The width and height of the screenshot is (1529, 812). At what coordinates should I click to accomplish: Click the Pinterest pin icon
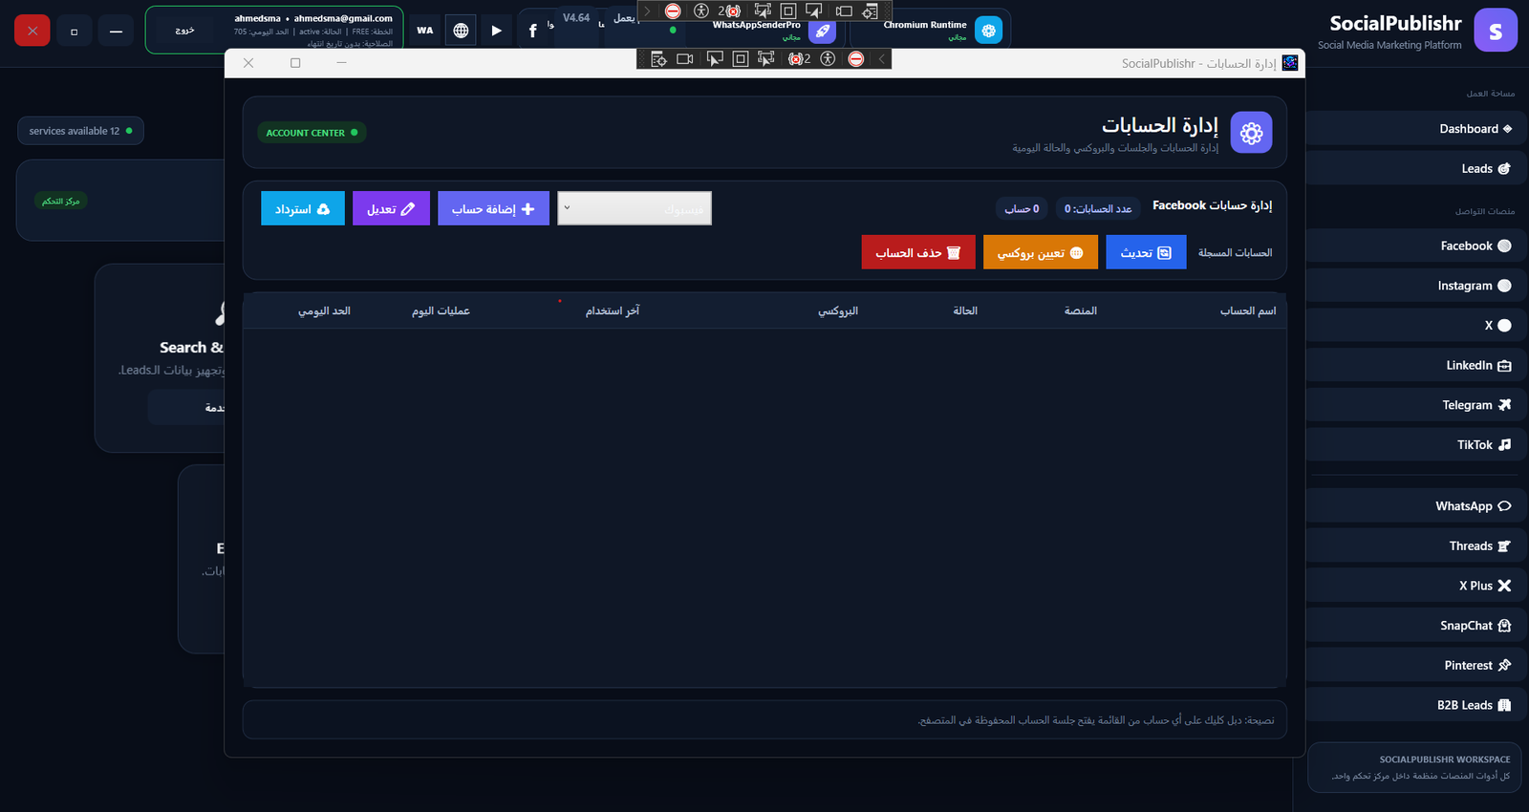coord(1504,665)
